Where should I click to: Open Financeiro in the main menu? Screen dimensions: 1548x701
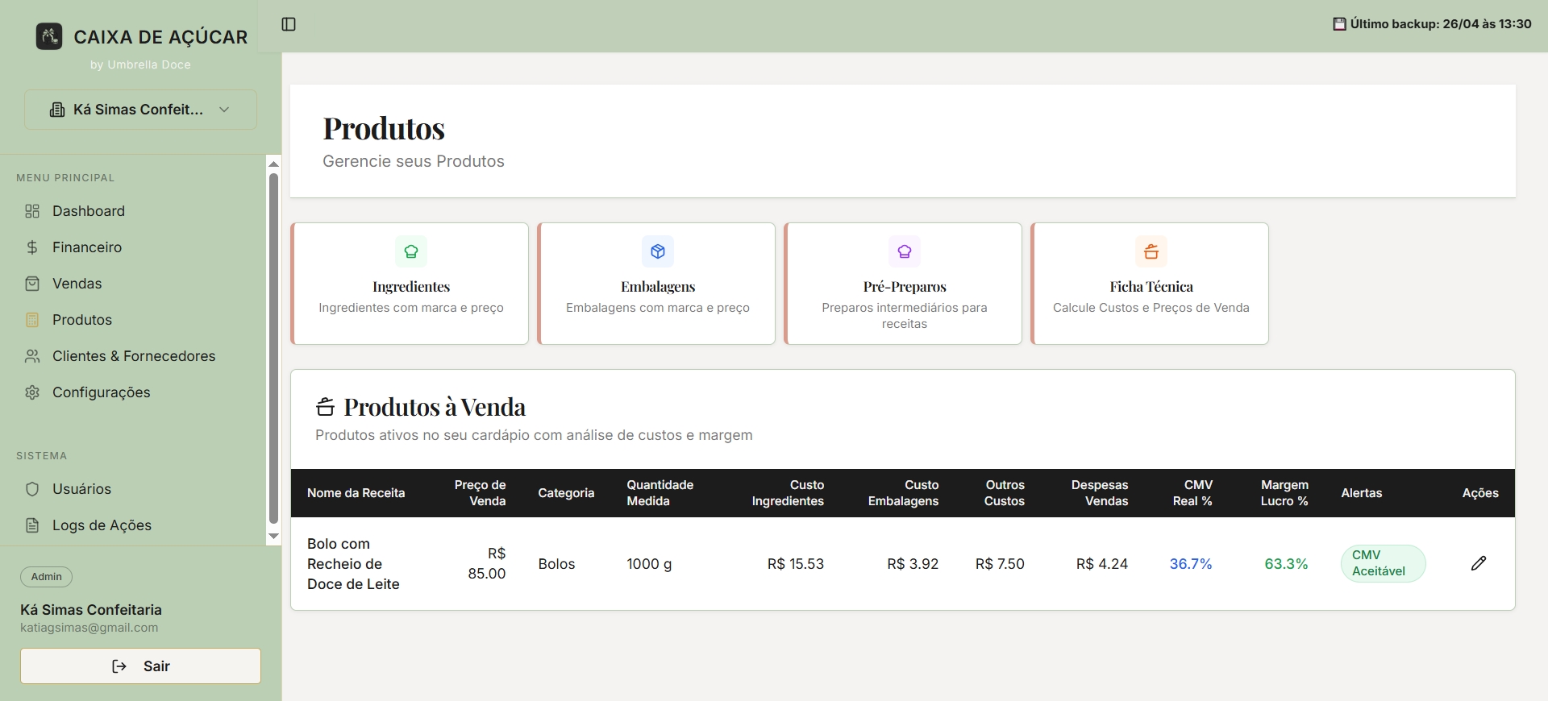coord(87,247)
